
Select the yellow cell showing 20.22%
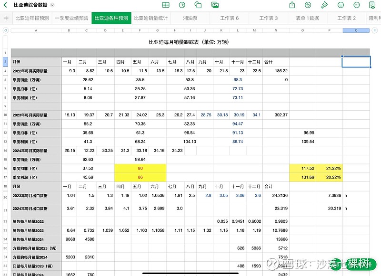329,177
